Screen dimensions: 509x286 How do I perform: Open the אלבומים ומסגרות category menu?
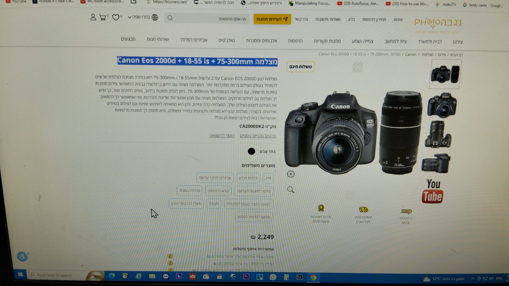261,40
